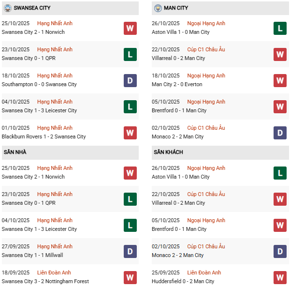Click the Blackburn Rovers 1 - 2 Swansea City result
This screenshot has width=290, height=288.
[43, 136]
